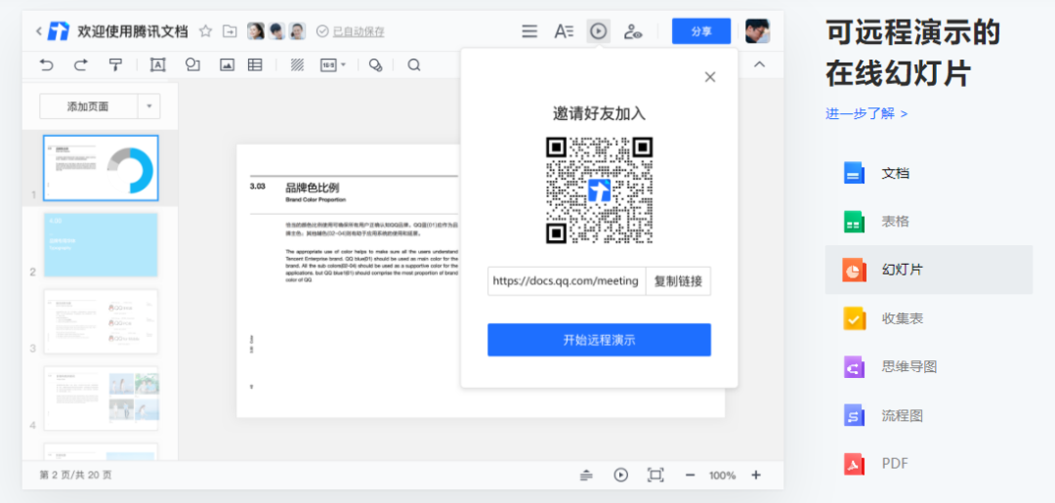
Task: Click the 100% zoom value
Action: (x=722, y=476)
